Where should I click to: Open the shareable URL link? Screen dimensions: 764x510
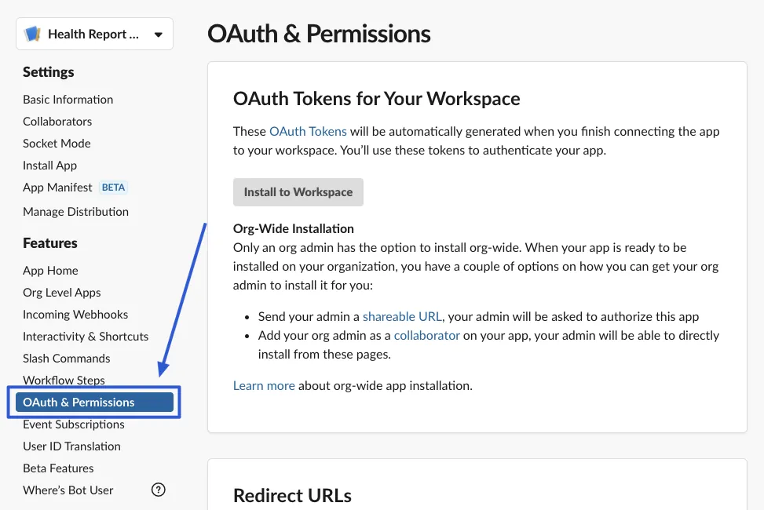(x=402, y=317)
